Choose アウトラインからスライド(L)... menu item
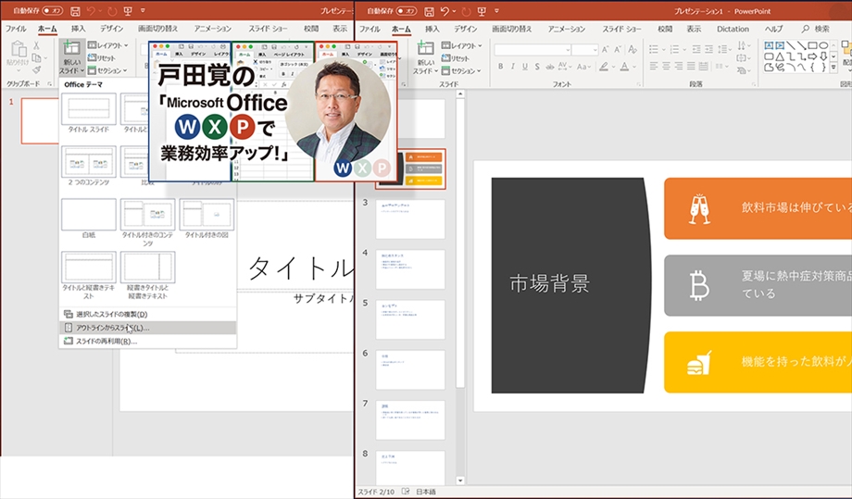This screenshot has width=852, height=499. click(x=148, y=328)
